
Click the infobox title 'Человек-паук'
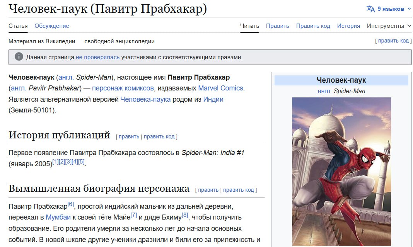(x=341, y=80)
